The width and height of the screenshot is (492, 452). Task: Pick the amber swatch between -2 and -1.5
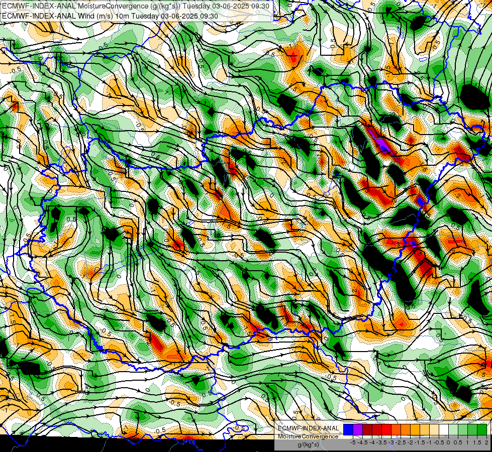coord(415,429)
